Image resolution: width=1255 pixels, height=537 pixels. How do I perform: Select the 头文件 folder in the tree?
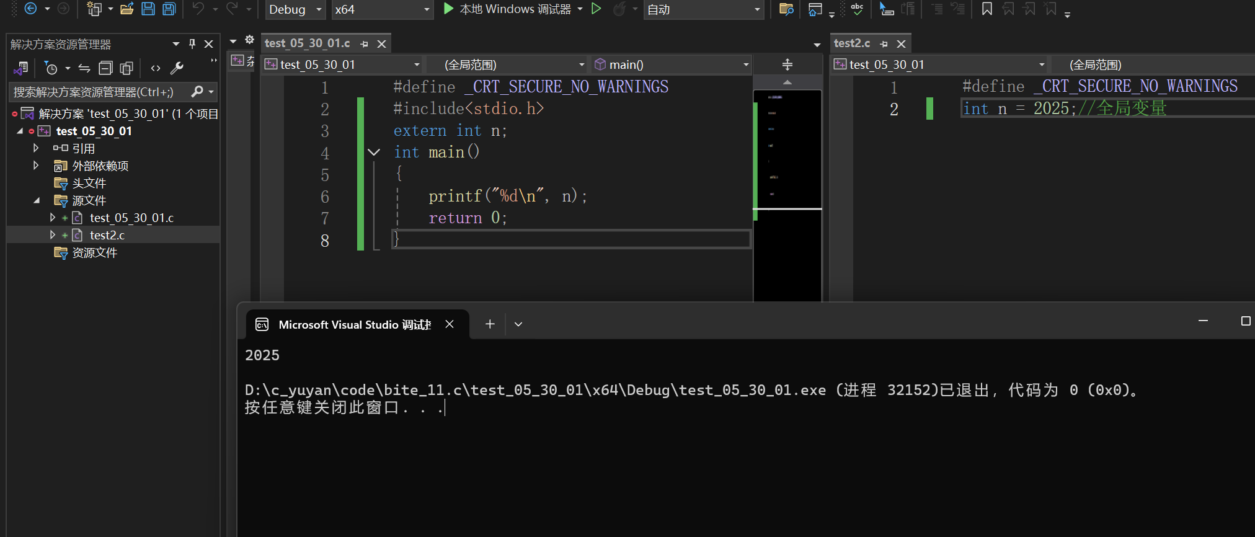click(x=89, y=183)
